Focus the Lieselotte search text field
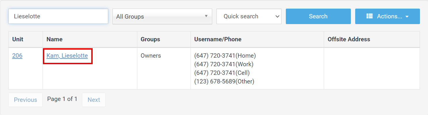The width and height of the screenshot is (428, 115). (58, 16)
